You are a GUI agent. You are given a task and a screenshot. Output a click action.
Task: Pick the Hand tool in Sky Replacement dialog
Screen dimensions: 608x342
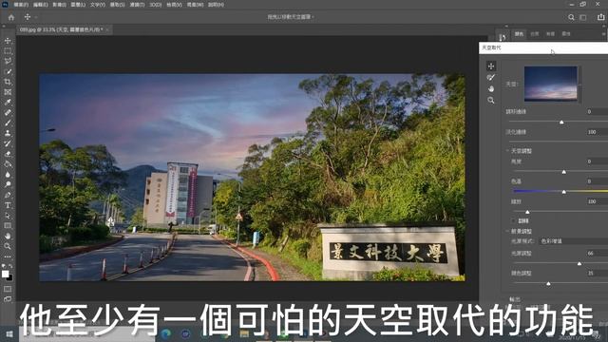pos(491,88)
